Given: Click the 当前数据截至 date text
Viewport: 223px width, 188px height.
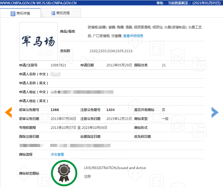Looking at the screenshot, I should (x=194, y=3).
